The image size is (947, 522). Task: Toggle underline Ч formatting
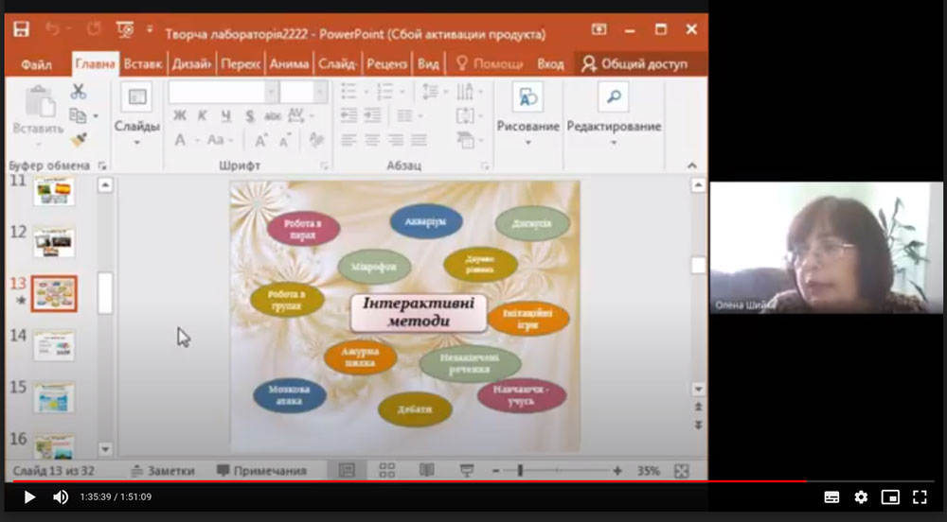click(226, 115)
